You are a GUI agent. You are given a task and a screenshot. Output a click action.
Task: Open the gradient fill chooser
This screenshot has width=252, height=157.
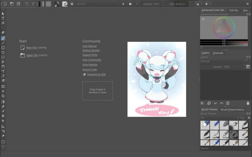[41, 4]
